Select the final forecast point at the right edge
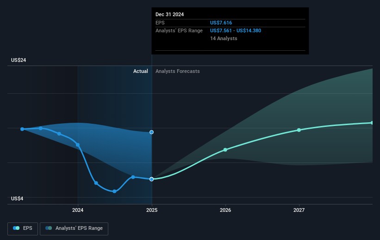 (x=372, y=123)
